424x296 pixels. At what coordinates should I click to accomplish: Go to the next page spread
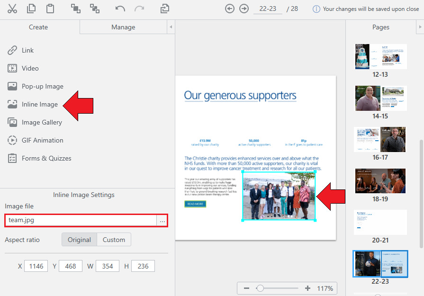point(244,9)
